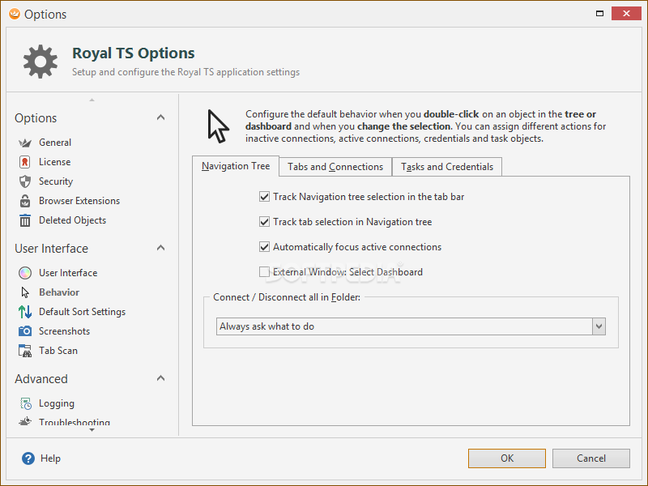Open the Troubleshooting settings page
Viewport: 648px width, 486px height.
coord(75,422)
